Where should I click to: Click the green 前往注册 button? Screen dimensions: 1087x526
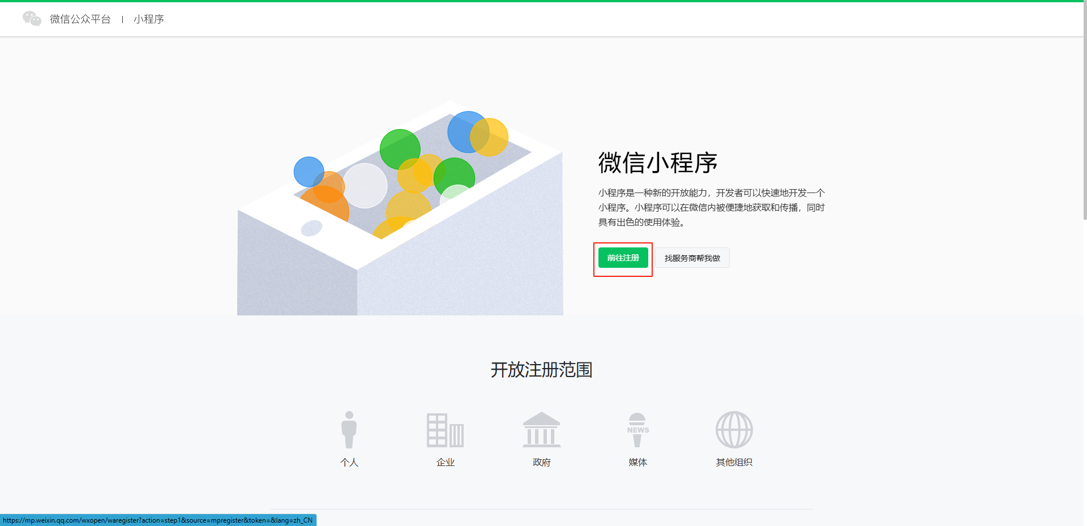coord(623,258)
